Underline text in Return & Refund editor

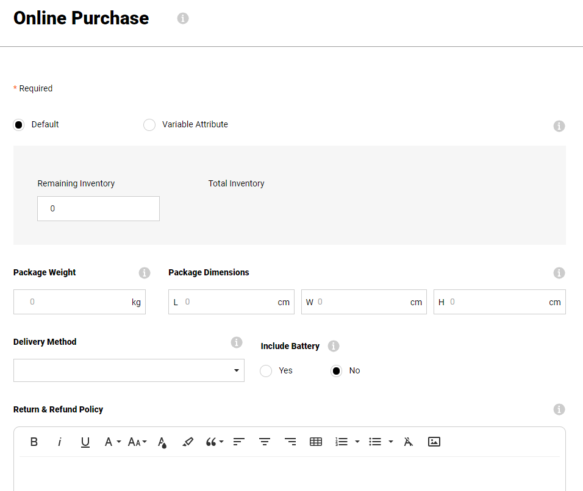click(x=85, y=442)
